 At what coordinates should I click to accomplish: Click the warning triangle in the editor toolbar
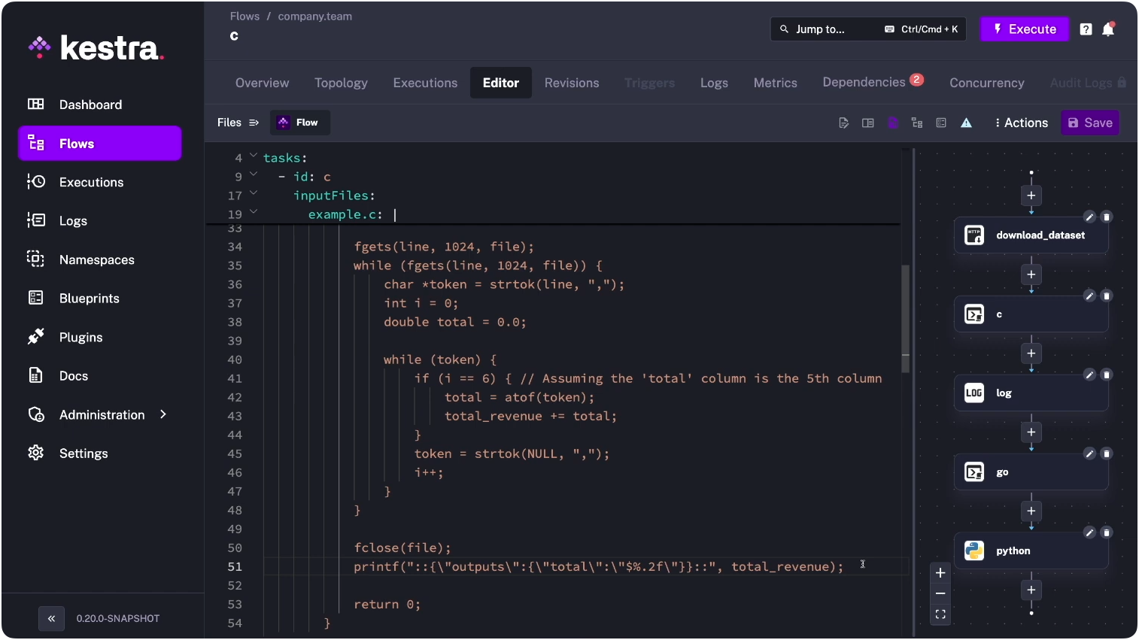(x=966, y=123)
